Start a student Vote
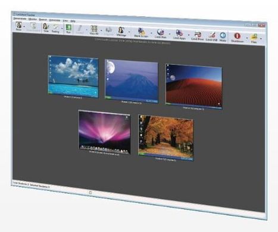 (46, 28)
